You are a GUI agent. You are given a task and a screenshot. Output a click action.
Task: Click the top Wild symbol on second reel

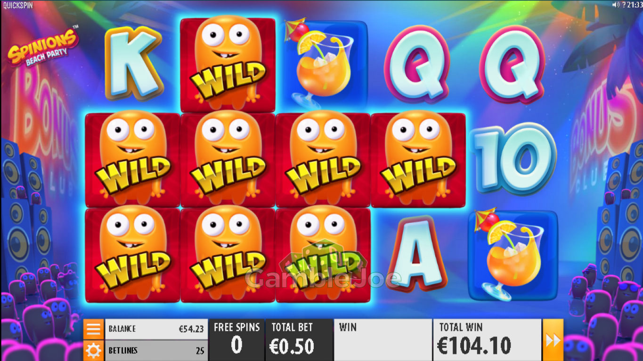(228, 65)
